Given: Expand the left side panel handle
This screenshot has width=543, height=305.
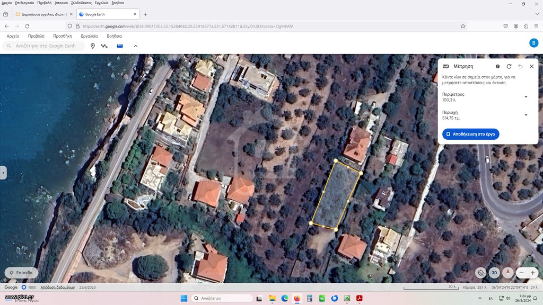Looking at the screenshot, I should [x=3, y=173].
